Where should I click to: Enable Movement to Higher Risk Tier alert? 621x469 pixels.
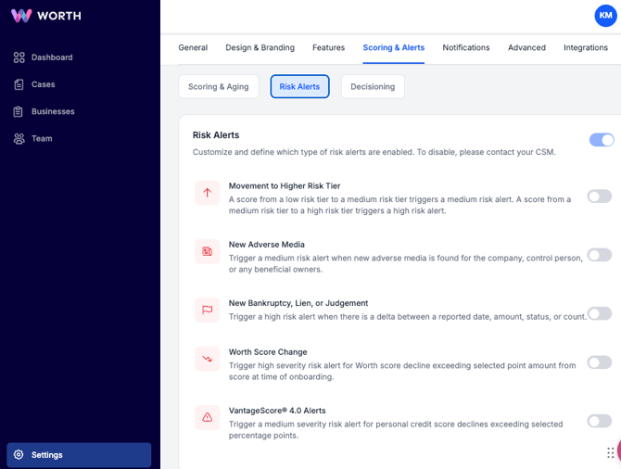(x=599, y=196)
